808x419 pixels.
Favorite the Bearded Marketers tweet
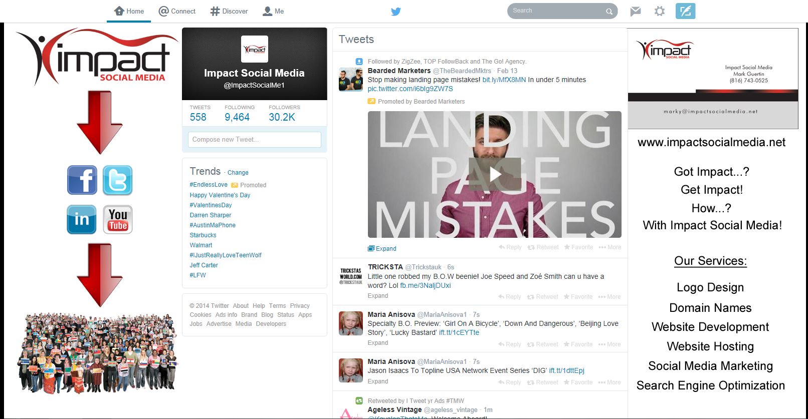(x=578, y=247)
